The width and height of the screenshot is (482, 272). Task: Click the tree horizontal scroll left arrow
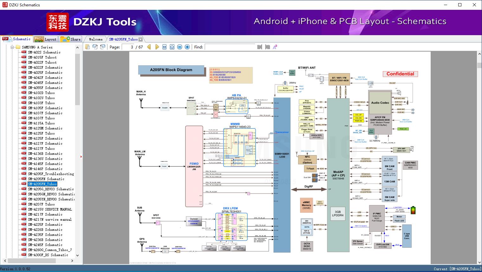pyautogui.click(x=4, y=261)
